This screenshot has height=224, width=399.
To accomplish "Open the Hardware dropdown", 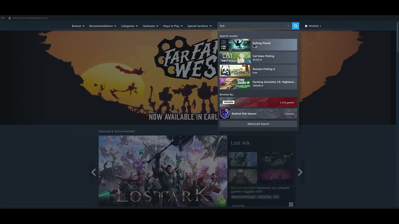I will 150,26.
